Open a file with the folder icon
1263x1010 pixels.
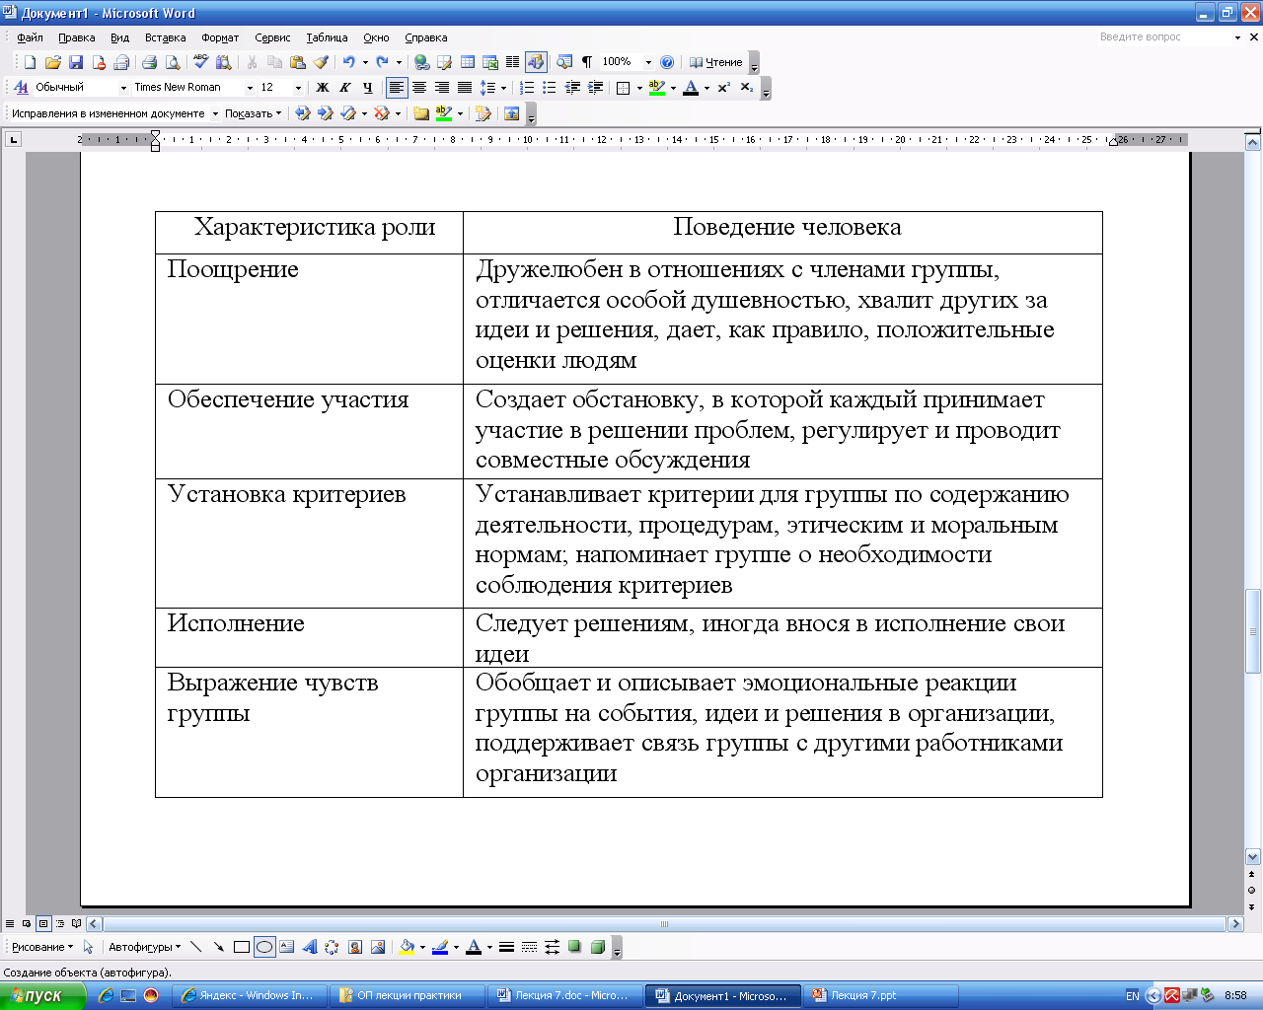[x=53, y=62]
